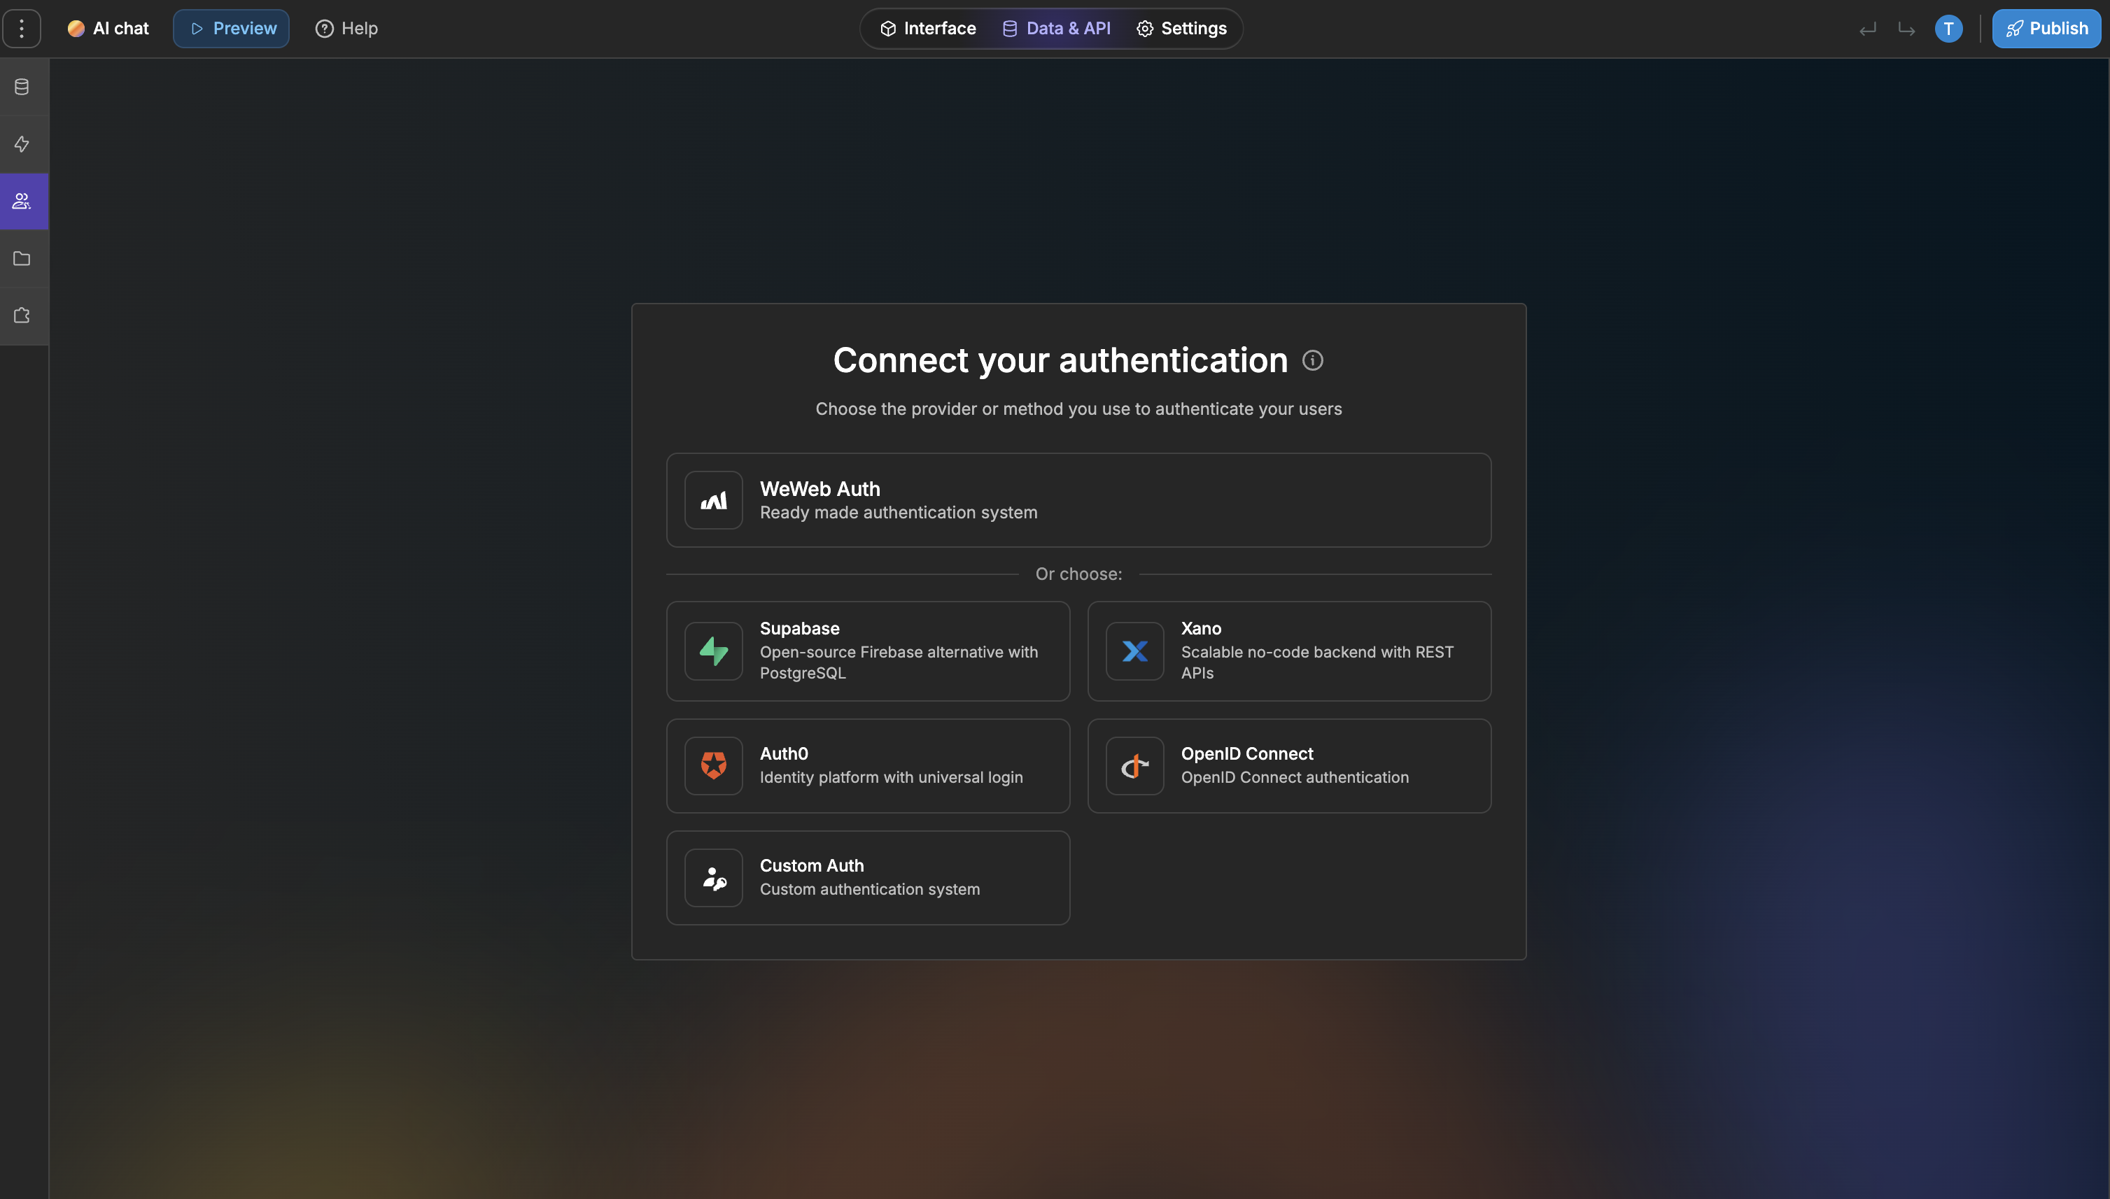Click the 'Choose the provider or method' subtitle
This screenshot has width=2110, height=1199.
pos(1079,409)
